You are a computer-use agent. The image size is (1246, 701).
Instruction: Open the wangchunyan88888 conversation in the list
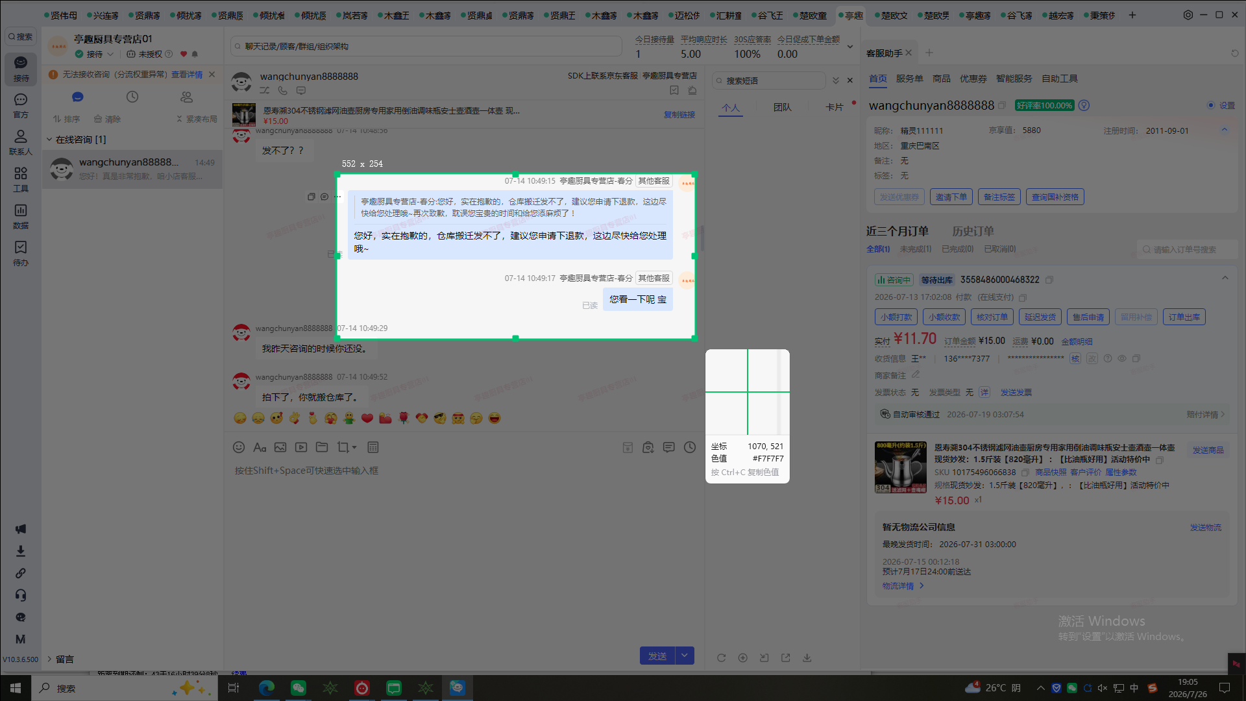click(x=132, y=169)
